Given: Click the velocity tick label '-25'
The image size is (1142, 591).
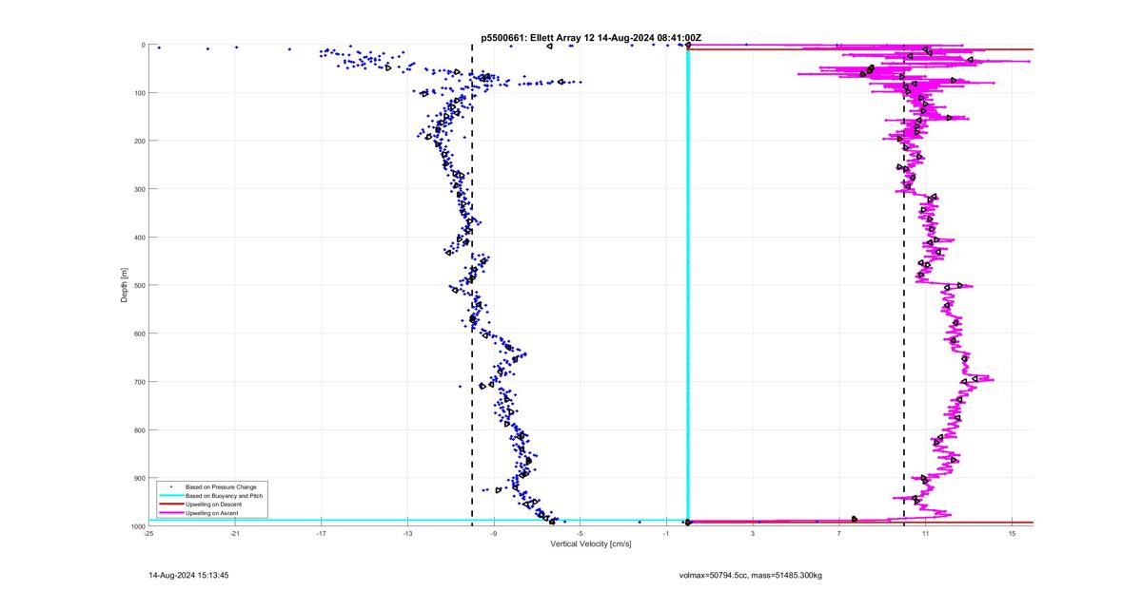Looking at the screenshot, I should click(x=148, y=534).
